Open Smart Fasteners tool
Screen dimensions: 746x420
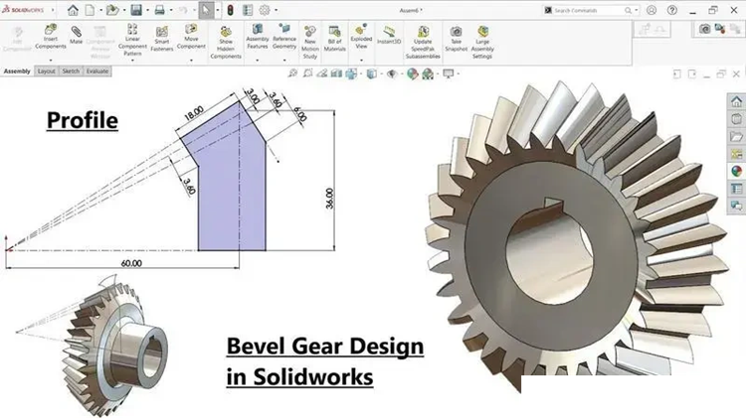(x=162, y=39)
